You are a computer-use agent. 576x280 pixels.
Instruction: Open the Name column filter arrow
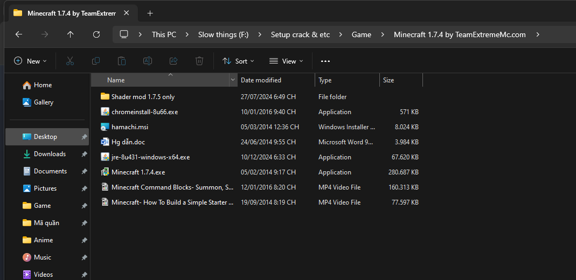pyautogui.click(x=233, y=80)
